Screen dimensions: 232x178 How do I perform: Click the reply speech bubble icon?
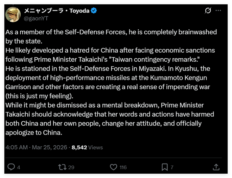coord(11,167)
